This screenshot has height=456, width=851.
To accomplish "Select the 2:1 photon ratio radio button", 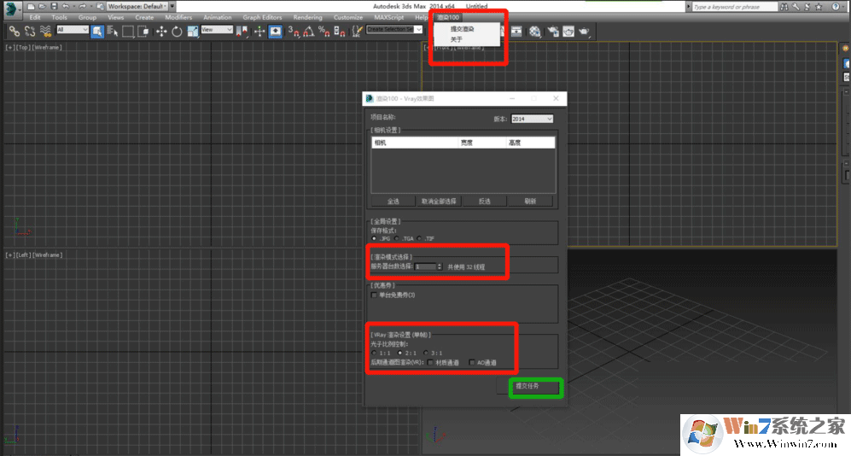I will point(400,353).
